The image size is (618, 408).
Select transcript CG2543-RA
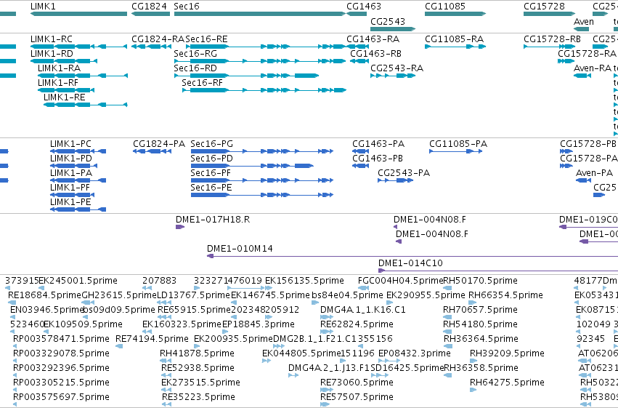397,68
